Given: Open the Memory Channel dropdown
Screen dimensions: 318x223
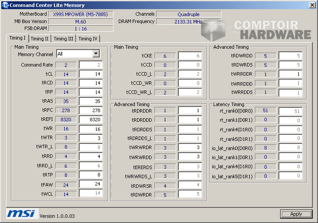Looking at the screenshot, I should (x=96, y=54).
